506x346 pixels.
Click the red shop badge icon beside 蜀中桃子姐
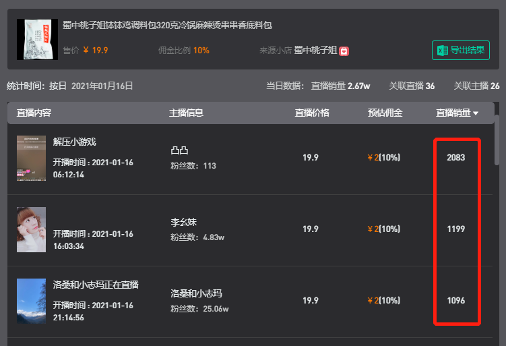344,51
